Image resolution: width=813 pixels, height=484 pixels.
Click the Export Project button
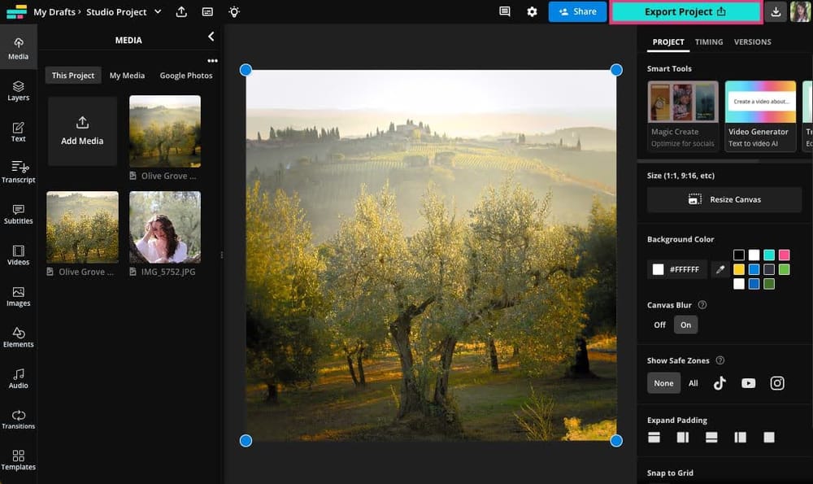pyautogui.click(x=685, y=11)
